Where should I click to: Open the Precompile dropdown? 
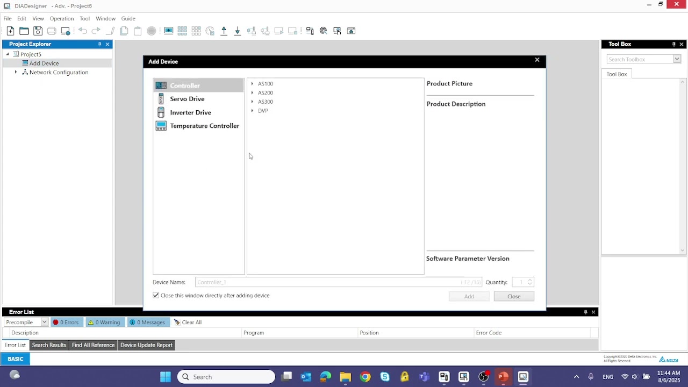45,322
